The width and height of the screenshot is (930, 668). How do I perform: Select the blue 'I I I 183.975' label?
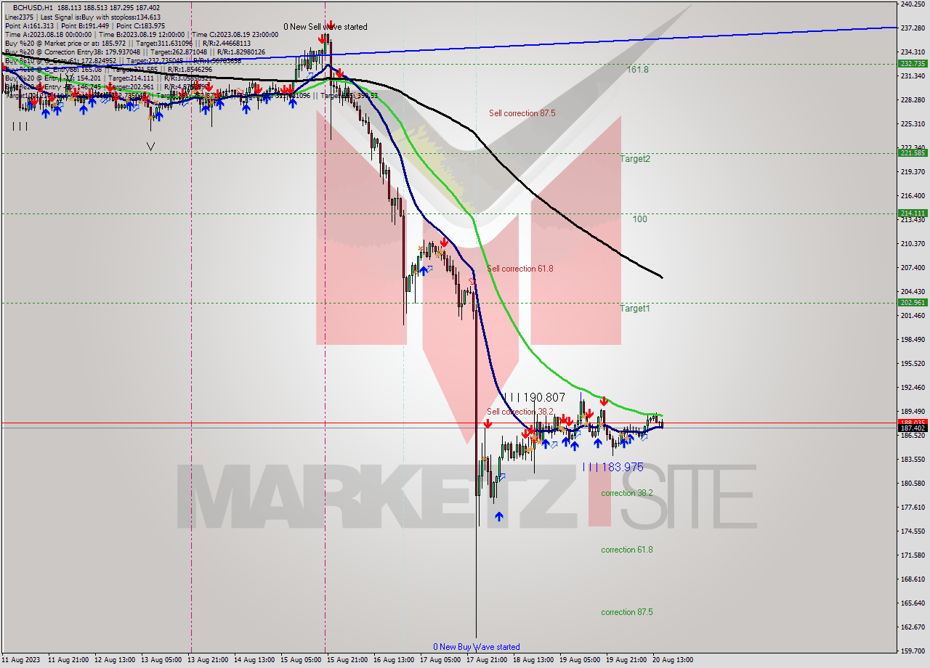point(613,467)
